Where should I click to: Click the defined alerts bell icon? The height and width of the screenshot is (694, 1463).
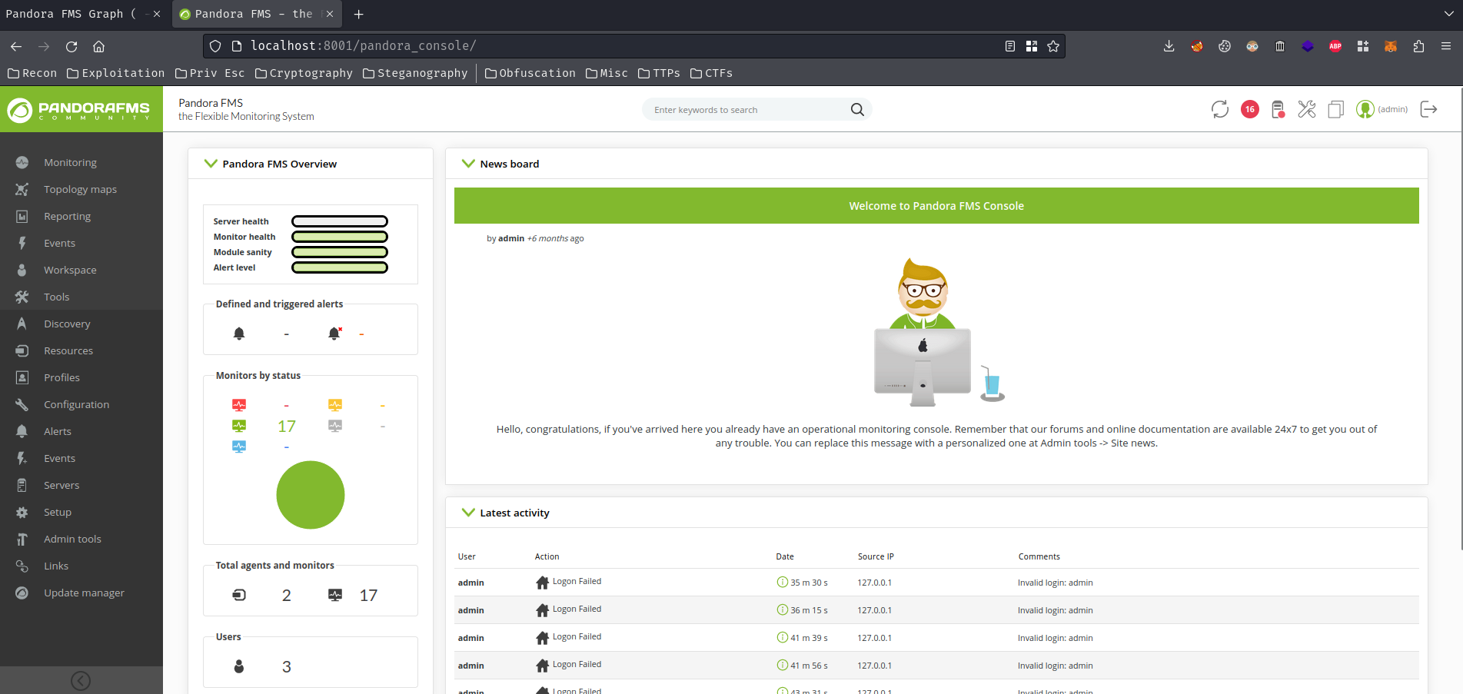pos(239,334)
